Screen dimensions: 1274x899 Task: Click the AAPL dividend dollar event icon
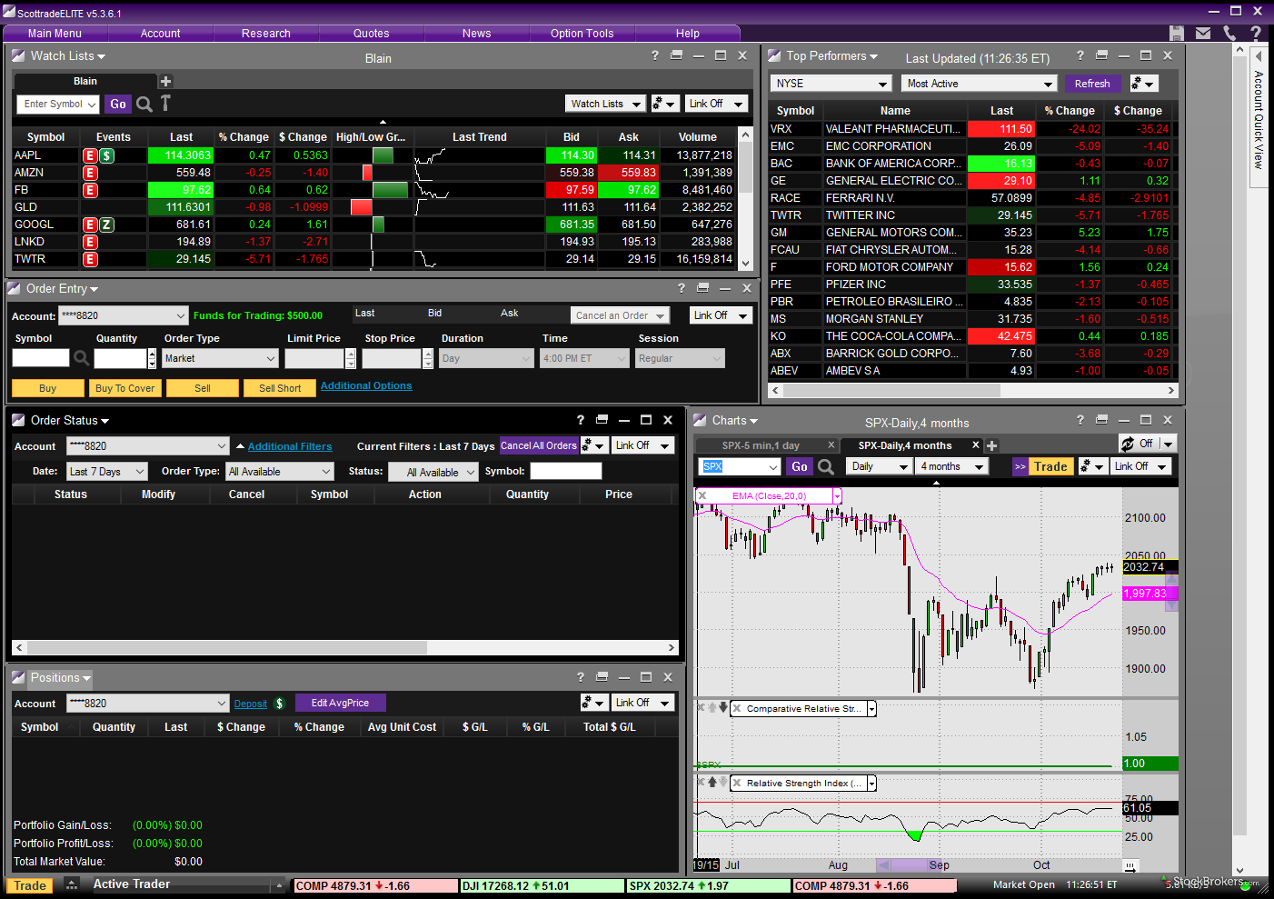[x=106, y=155]
